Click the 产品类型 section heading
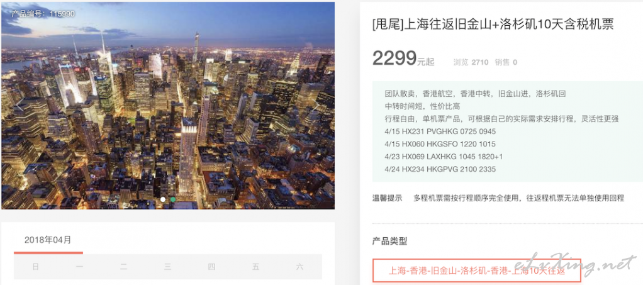 389,241
